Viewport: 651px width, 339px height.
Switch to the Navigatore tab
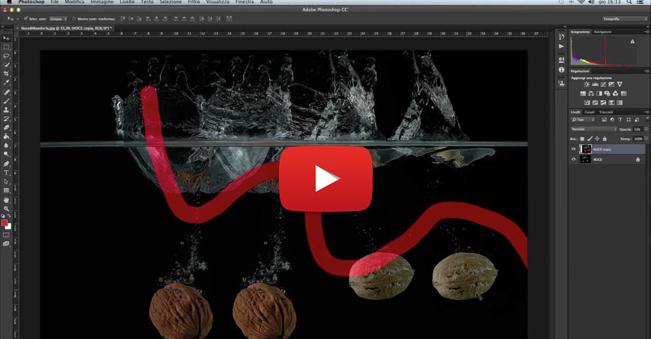[603, 32]
